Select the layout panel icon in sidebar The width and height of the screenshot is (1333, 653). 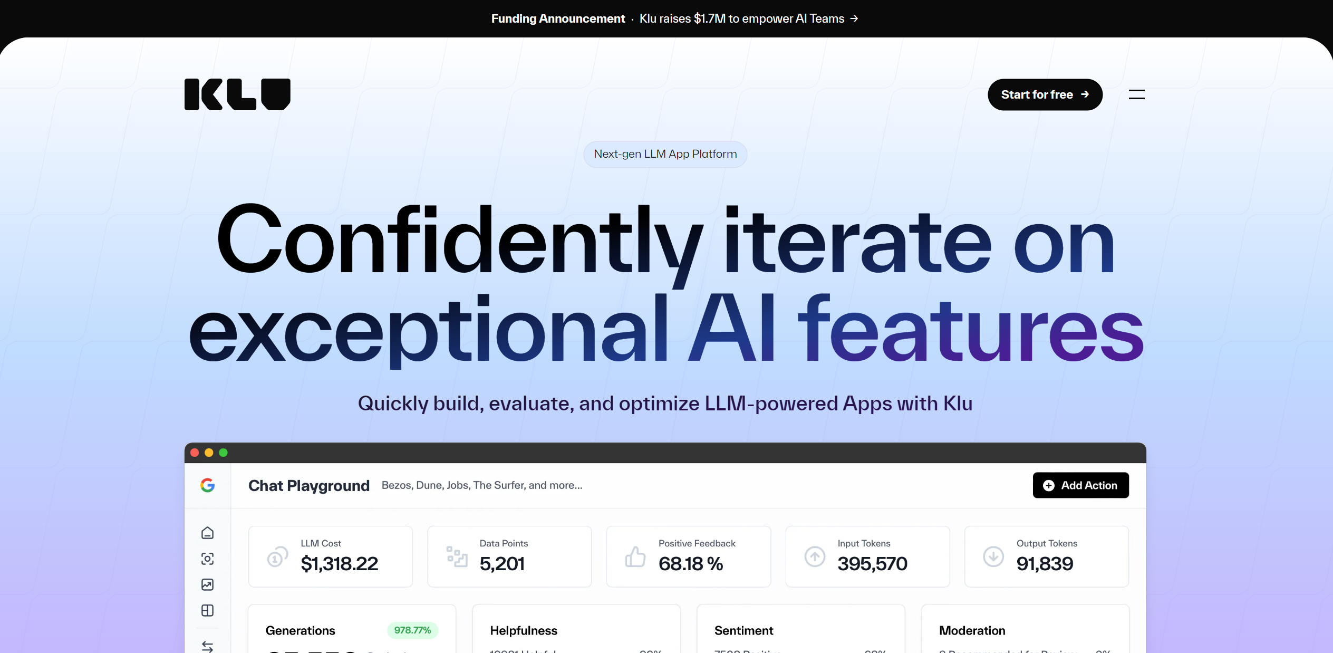point(207,610)
